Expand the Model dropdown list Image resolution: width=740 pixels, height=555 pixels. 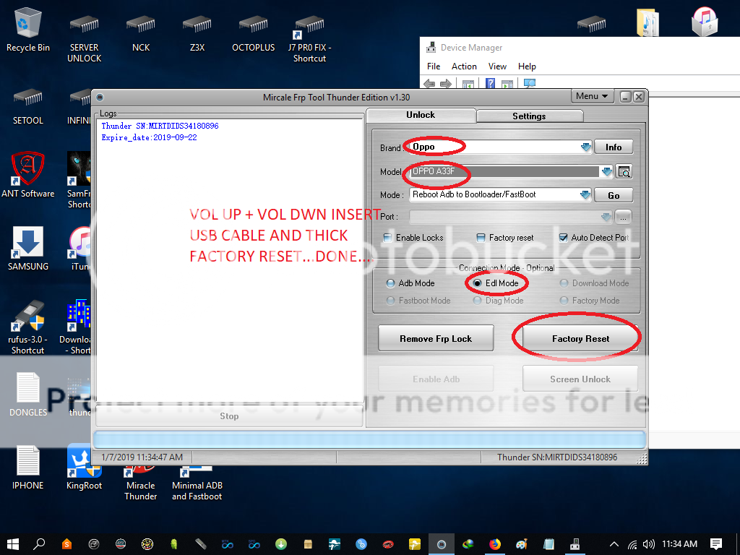606,172
